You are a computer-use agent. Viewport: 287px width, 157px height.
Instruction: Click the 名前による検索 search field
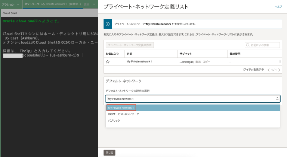265,45
